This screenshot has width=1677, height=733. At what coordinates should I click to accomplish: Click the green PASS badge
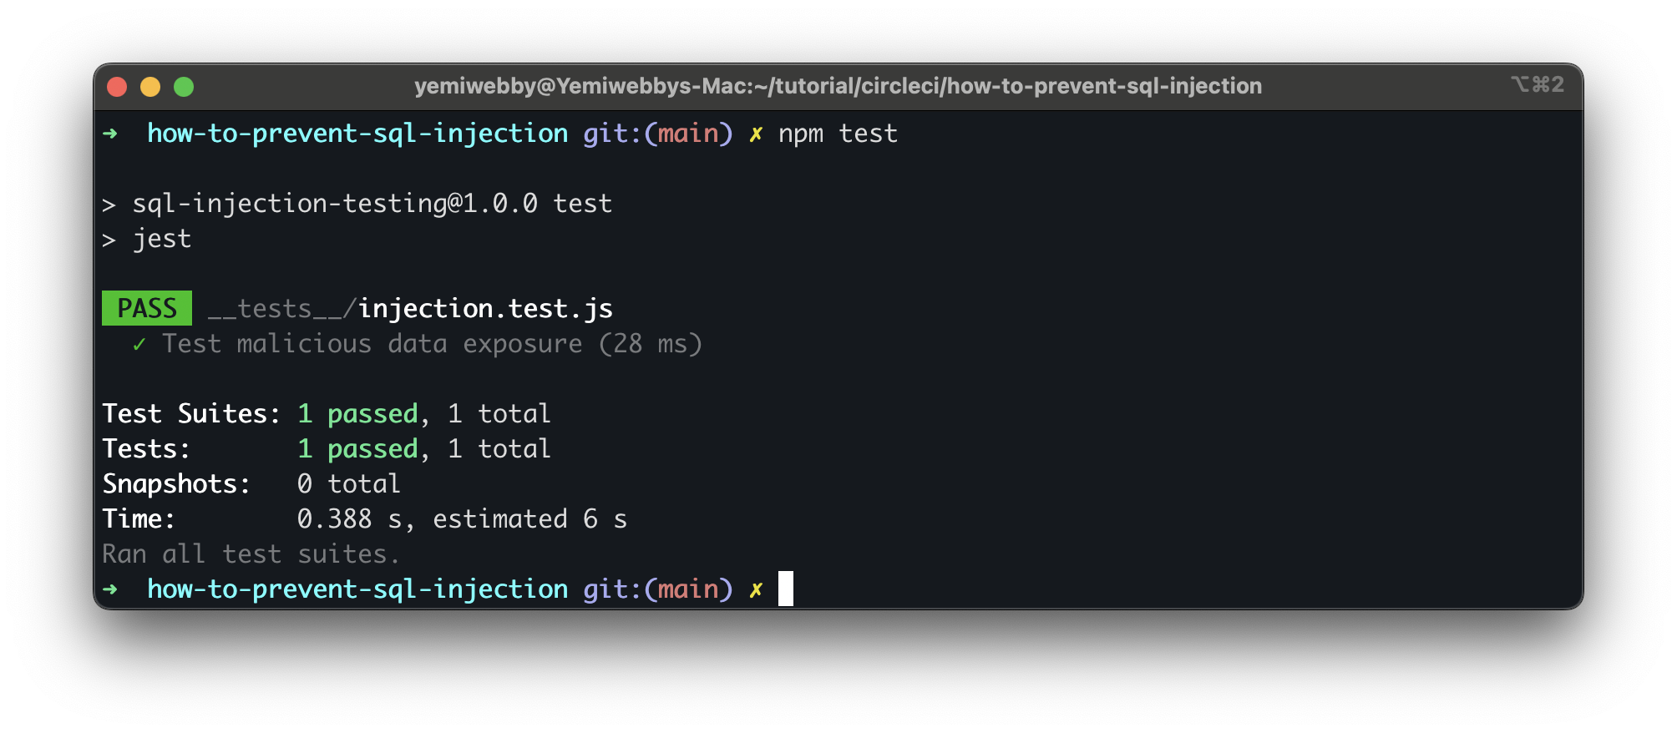click(x=146, y=308)
